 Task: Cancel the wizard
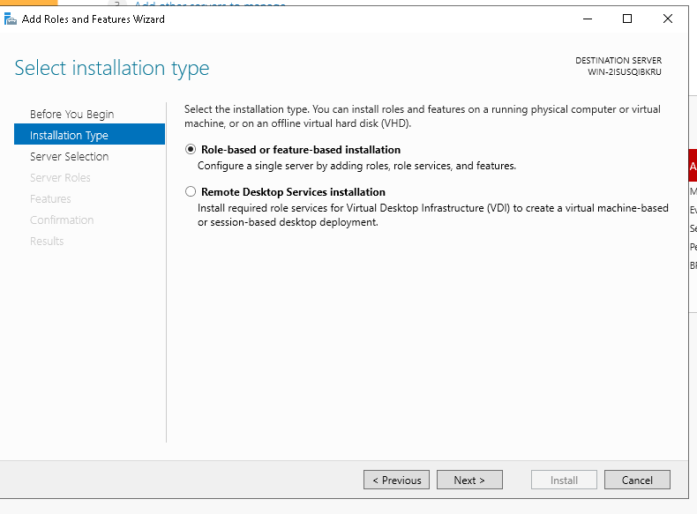coord(637,480)
